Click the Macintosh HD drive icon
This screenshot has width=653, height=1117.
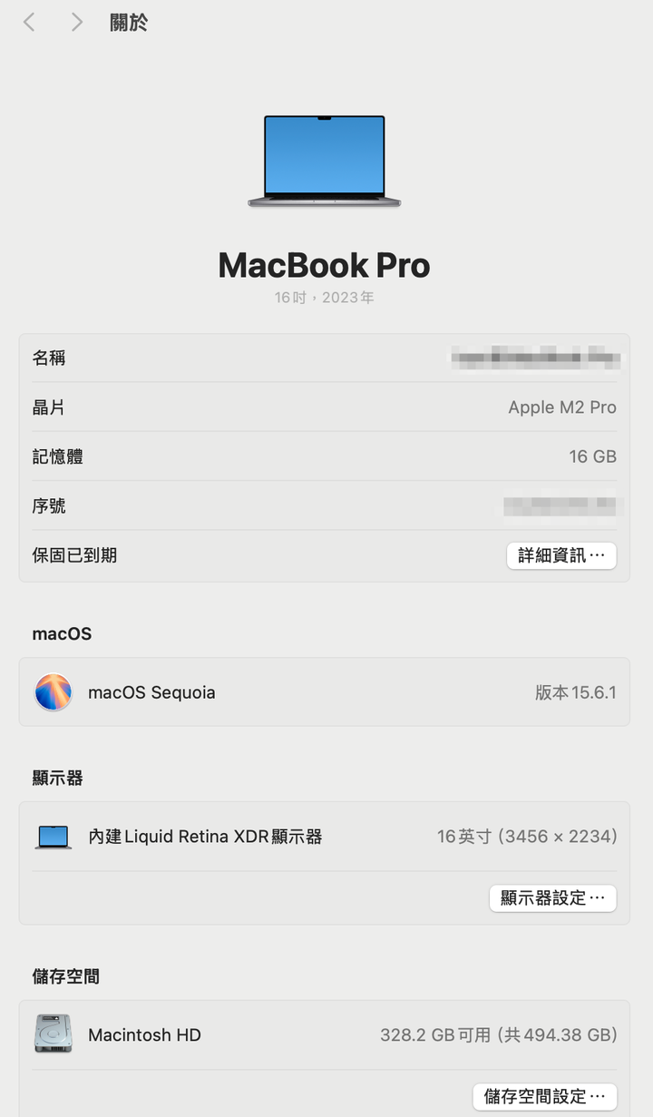pyautogui.click(x=53, y=1034)
